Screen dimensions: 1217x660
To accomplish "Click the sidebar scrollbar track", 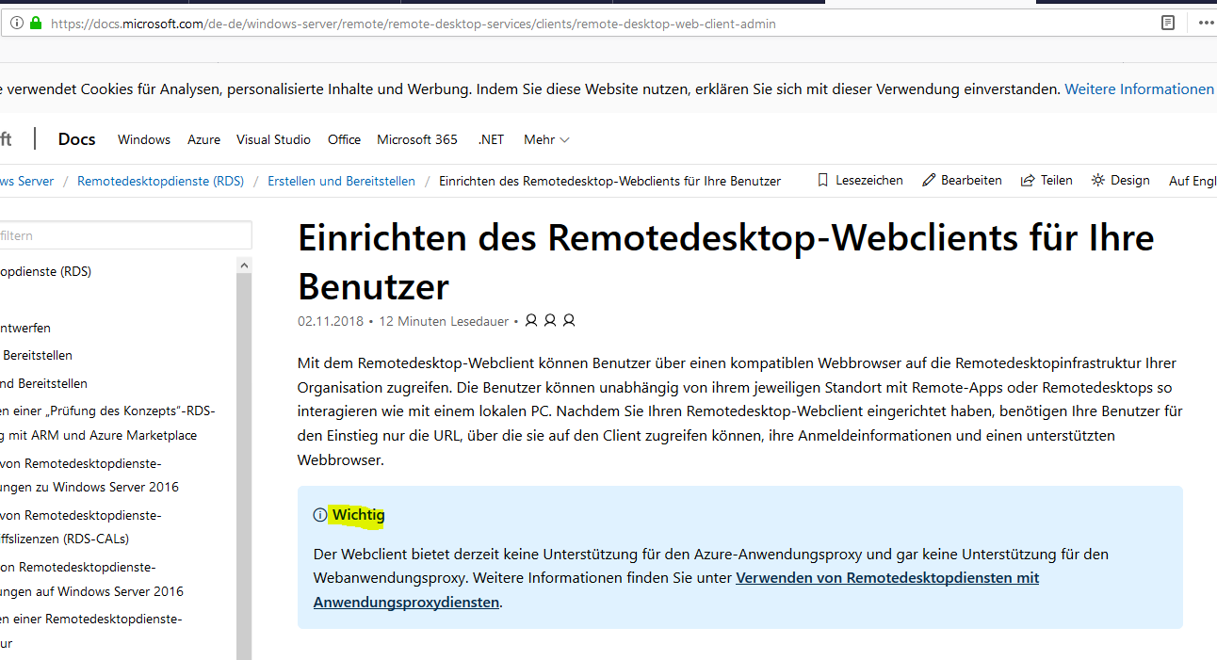I will tap(244, 466).
